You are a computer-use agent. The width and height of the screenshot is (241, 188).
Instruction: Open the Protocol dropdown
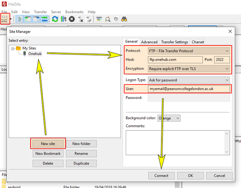(189, 51)
